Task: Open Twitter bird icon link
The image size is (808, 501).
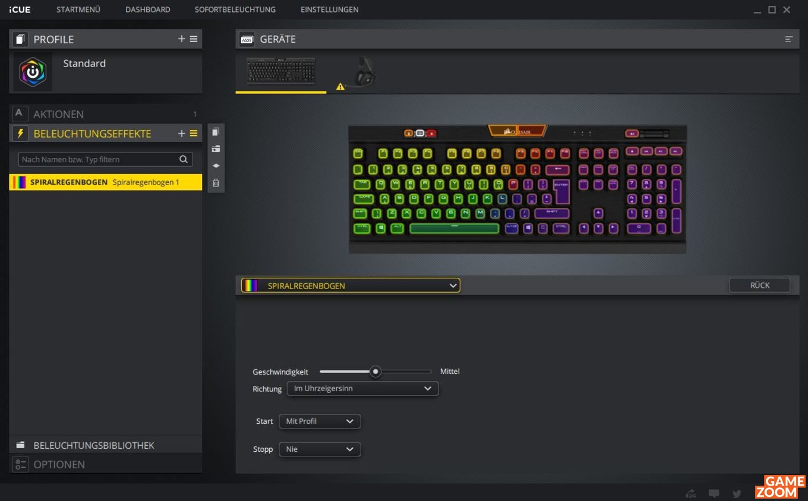Action: click(x=737, y=493)
